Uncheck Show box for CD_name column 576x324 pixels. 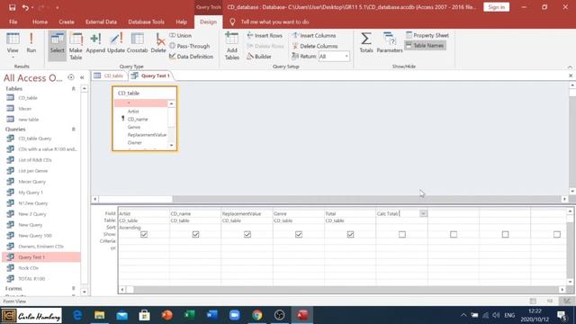(195, 234)
